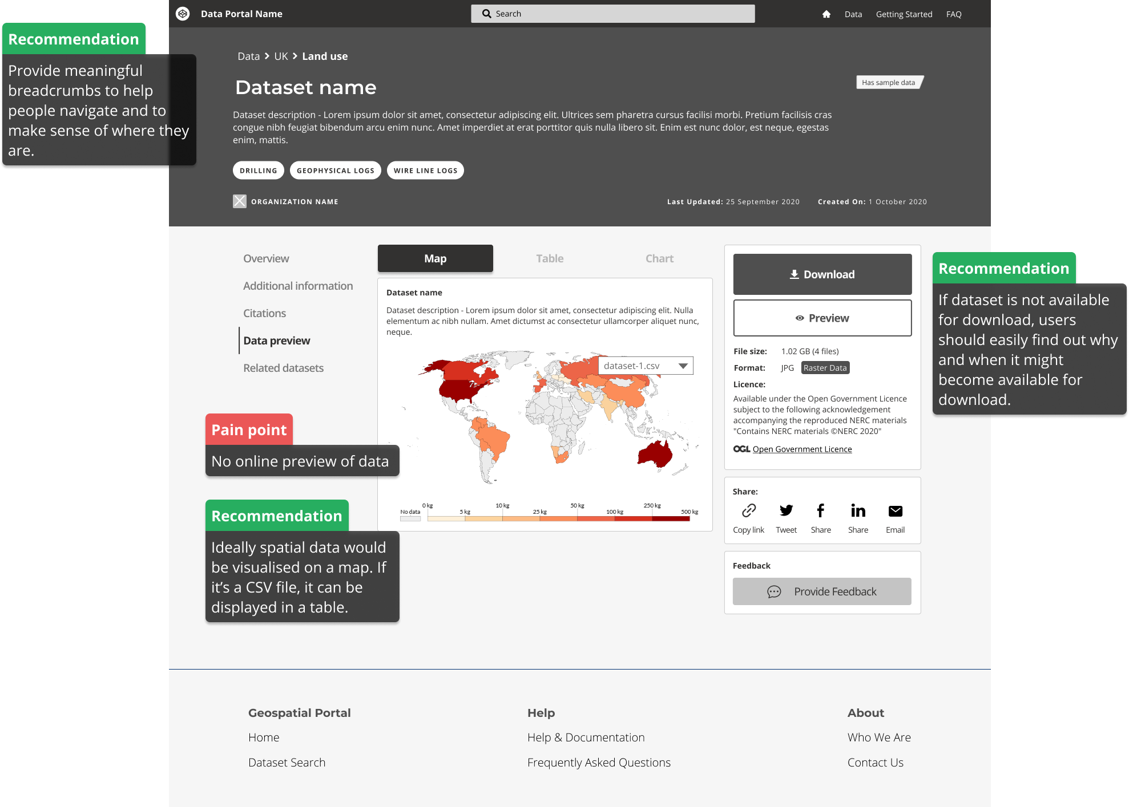
Task: Share via the LinkedIn icon
Action: 858,510
